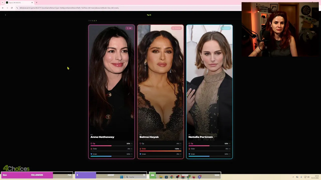Screen dimensions: 321x180
Task: Click the Salma Hayek name label
Action: [x=149, y=137]
